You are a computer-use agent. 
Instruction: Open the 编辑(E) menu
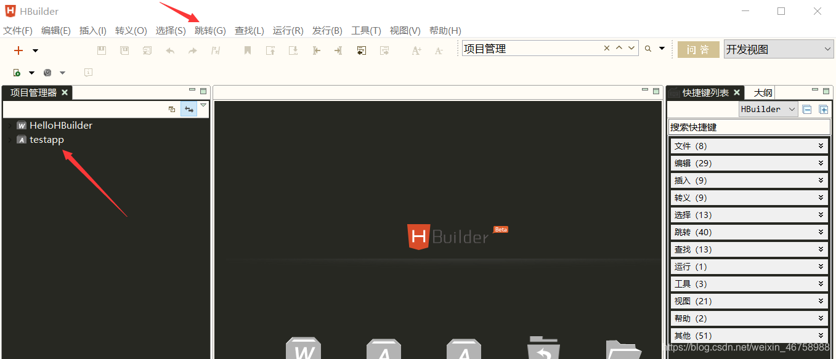coord(56,31)
